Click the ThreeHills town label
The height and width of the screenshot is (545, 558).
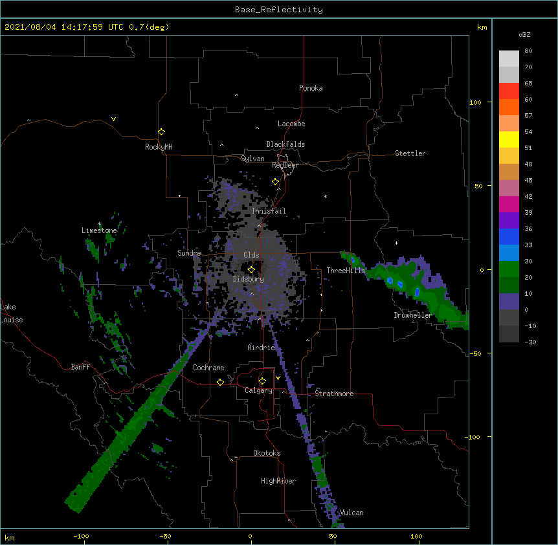click(346, 271)
